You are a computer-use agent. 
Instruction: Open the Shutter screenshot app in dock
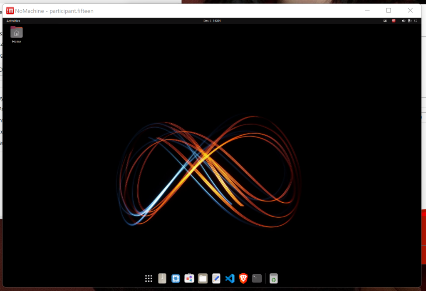point(176,279)
